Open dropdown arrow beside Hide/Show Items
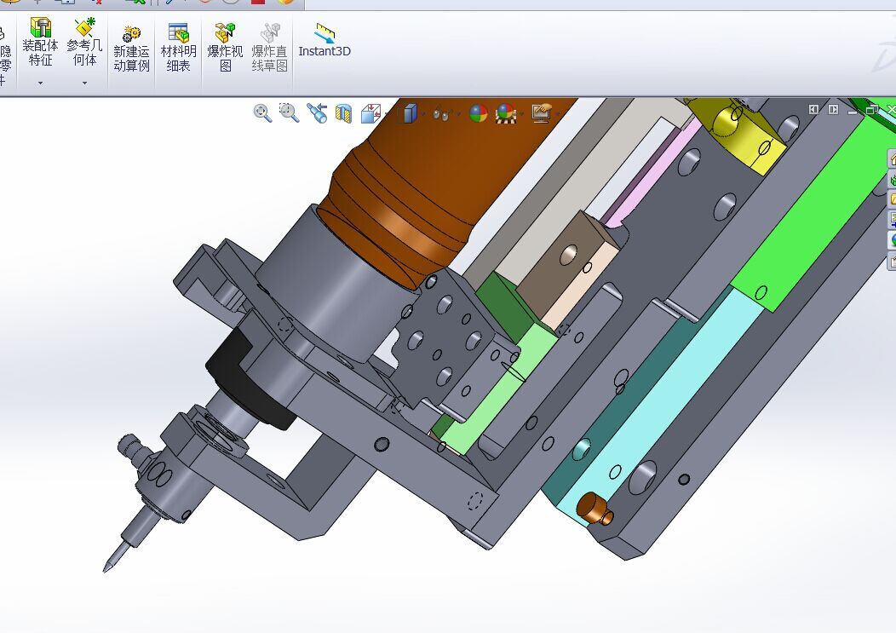896x633 pixels. click(x=457, y=114)
